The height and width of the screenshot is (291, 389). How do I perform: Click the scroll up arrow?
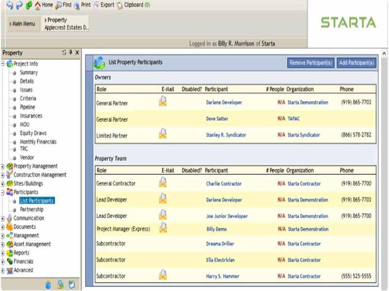384,53
